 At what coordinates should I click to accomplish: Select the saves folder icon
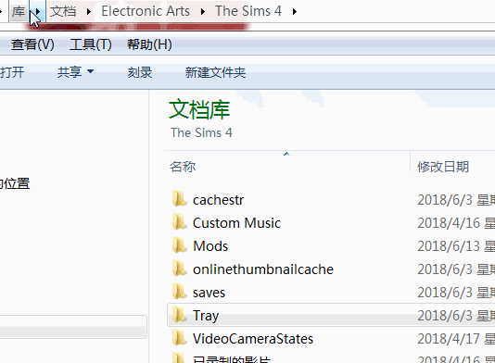pyautogui.click(x=180, y=292)
